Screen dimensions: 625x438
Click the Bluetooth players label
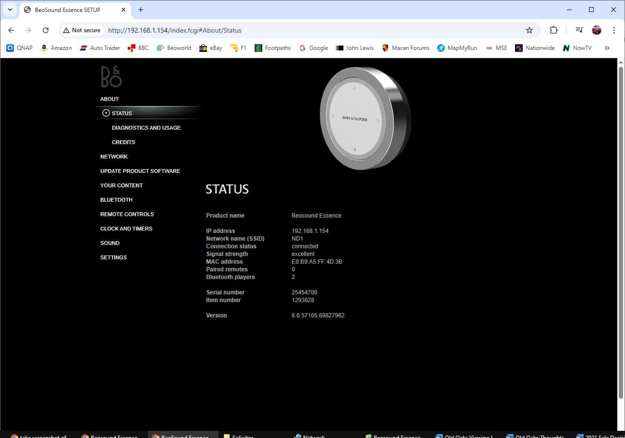(x=231, y=277)
